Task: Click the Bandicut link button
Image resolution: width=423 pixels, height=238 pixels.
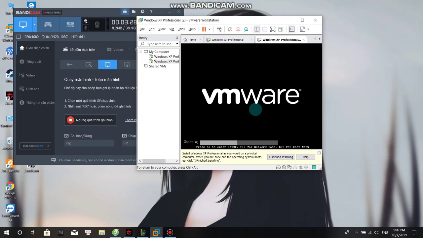Action: [35, 146]
